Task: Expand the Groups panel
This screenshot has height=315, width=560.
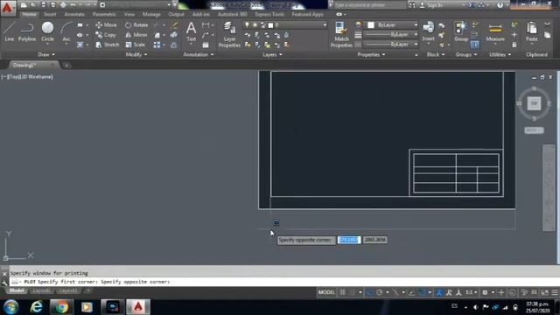Action: click(466, 54)
